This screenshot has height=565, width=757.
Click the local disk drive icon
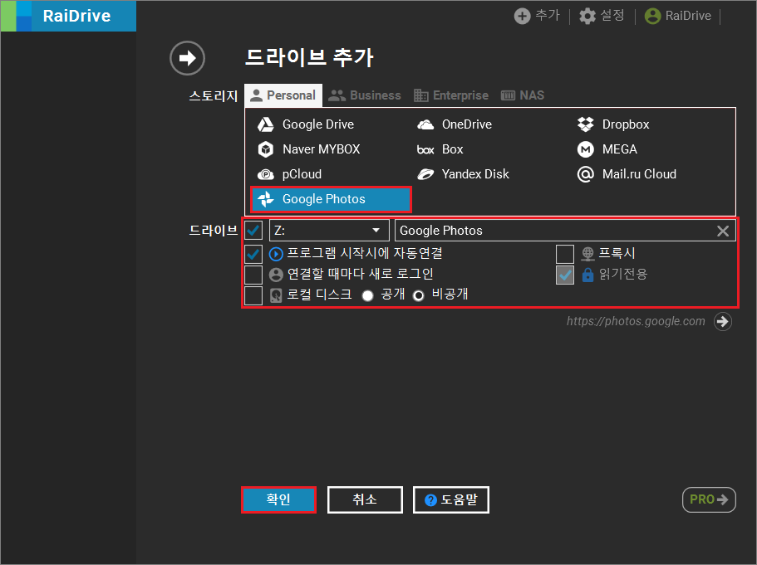pyautogui.click(x=276, y=295)
